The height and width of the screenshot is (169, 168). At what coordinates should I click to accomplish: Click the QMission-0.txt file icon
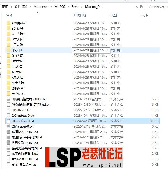9,126
